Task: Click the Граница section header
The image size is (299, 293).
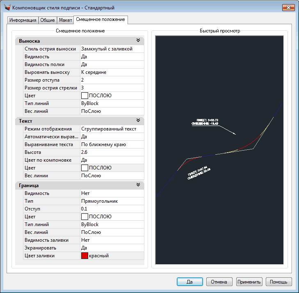Action: [80, 185]
